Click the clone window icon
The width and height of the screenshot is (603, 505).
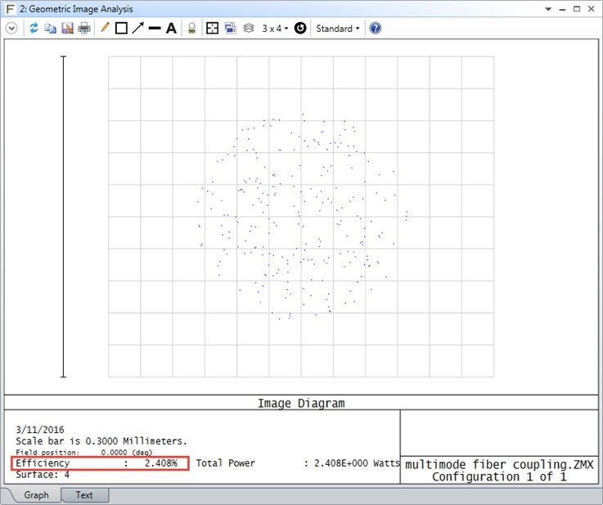[230, 29]
